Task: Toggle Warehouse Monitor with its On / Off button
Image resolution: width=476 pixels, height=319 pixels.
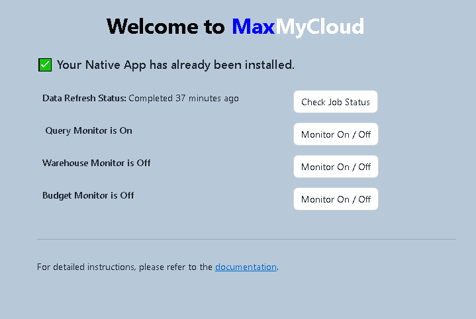Action: pos(336,167)
